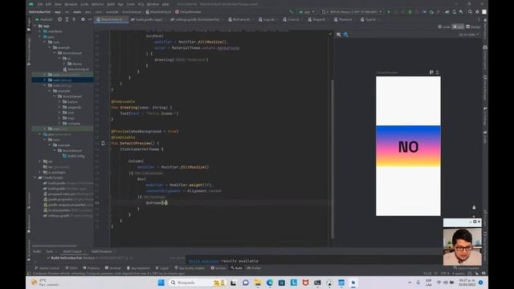
Task: Switch to the Color.kt editor tab
Action: coord(292,19)
